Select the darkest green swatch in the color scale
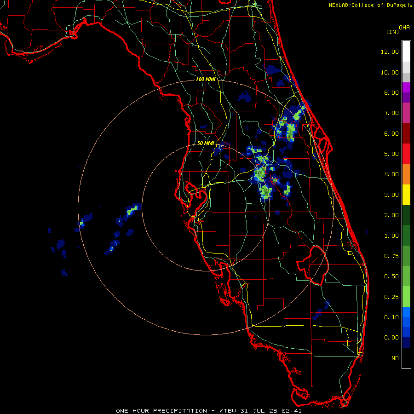The height and width of the screenshot is (414, 414). 406,215
